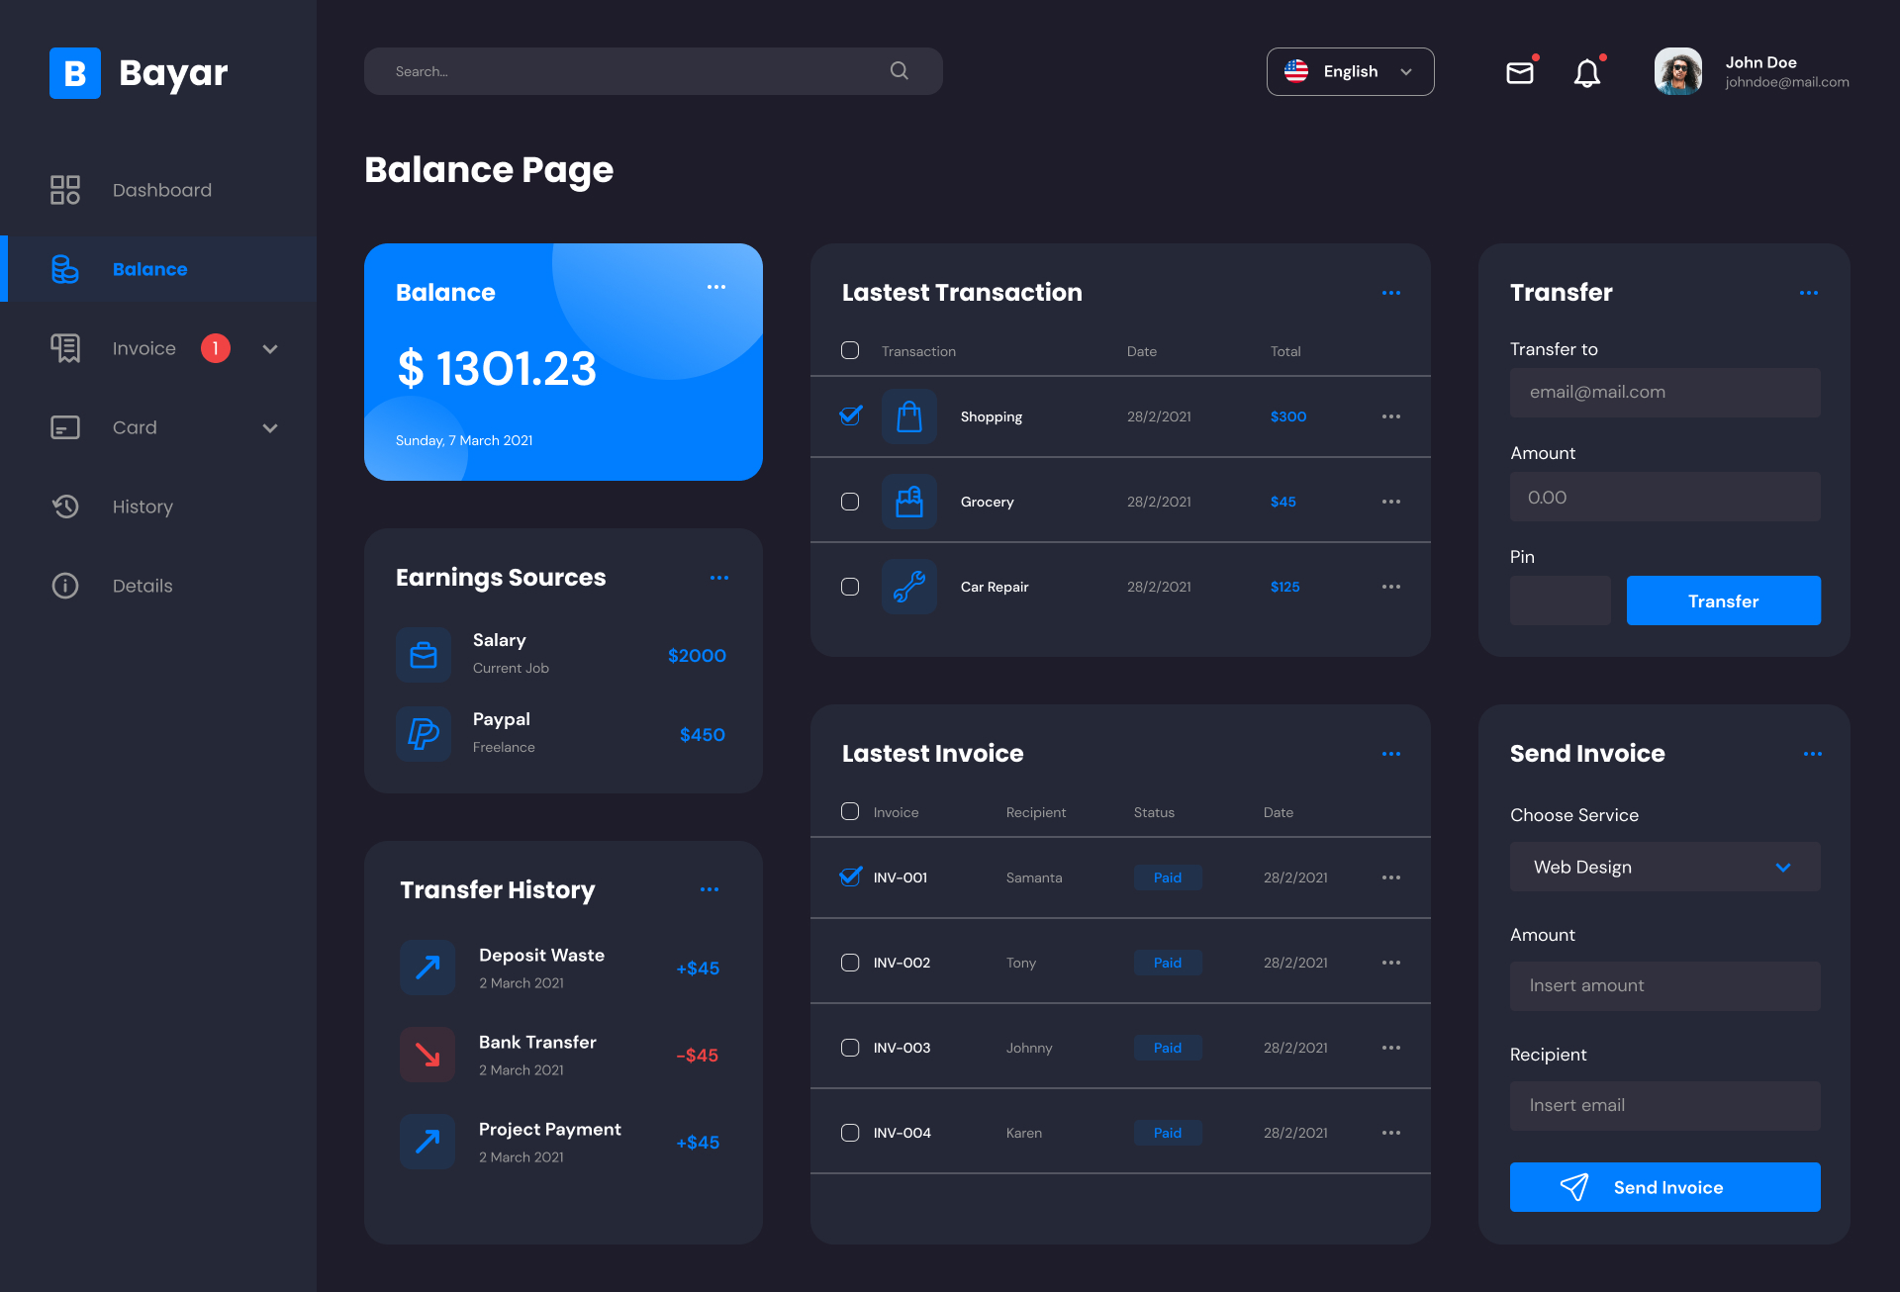Expand the Invoice sidebar submenu chevron
Image resolution: width=1900 pixels, height=1292 pixels.
click(x=270, y=349)
